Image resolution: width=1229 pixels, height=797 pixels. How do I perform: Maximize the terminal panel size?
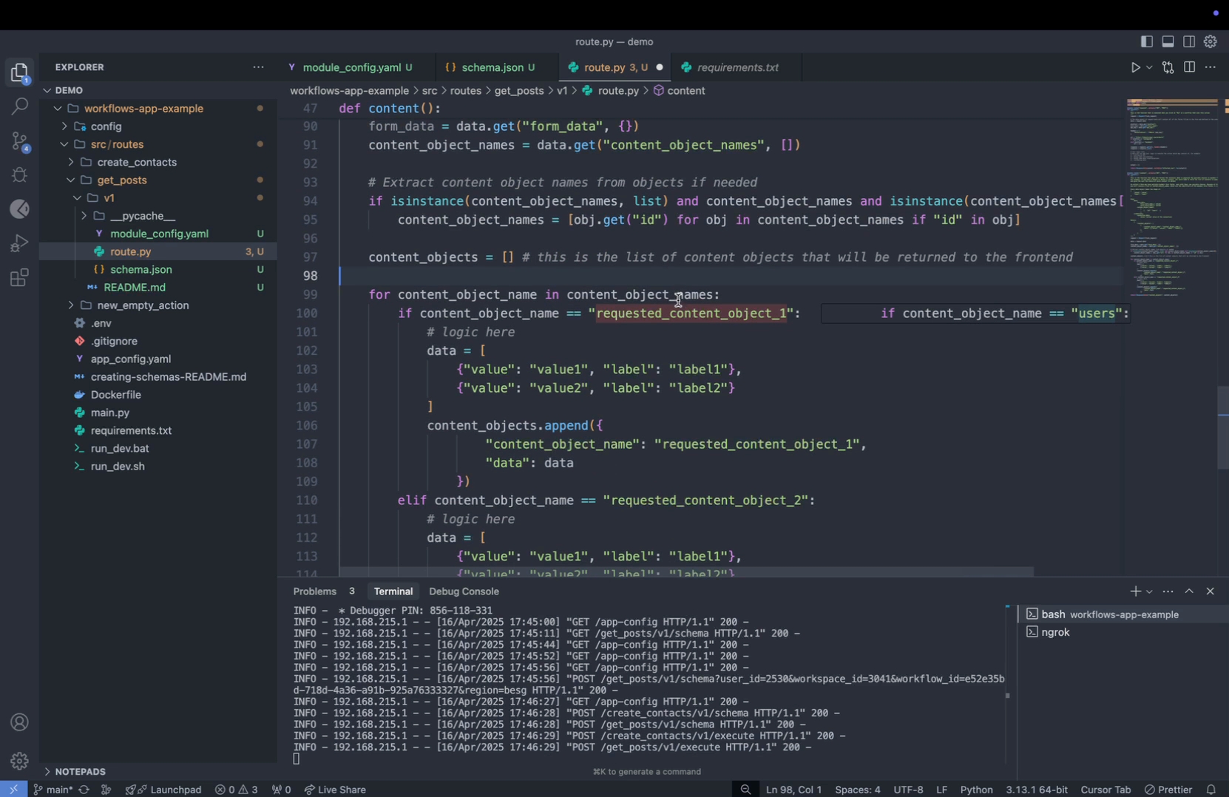(1189, 591)
